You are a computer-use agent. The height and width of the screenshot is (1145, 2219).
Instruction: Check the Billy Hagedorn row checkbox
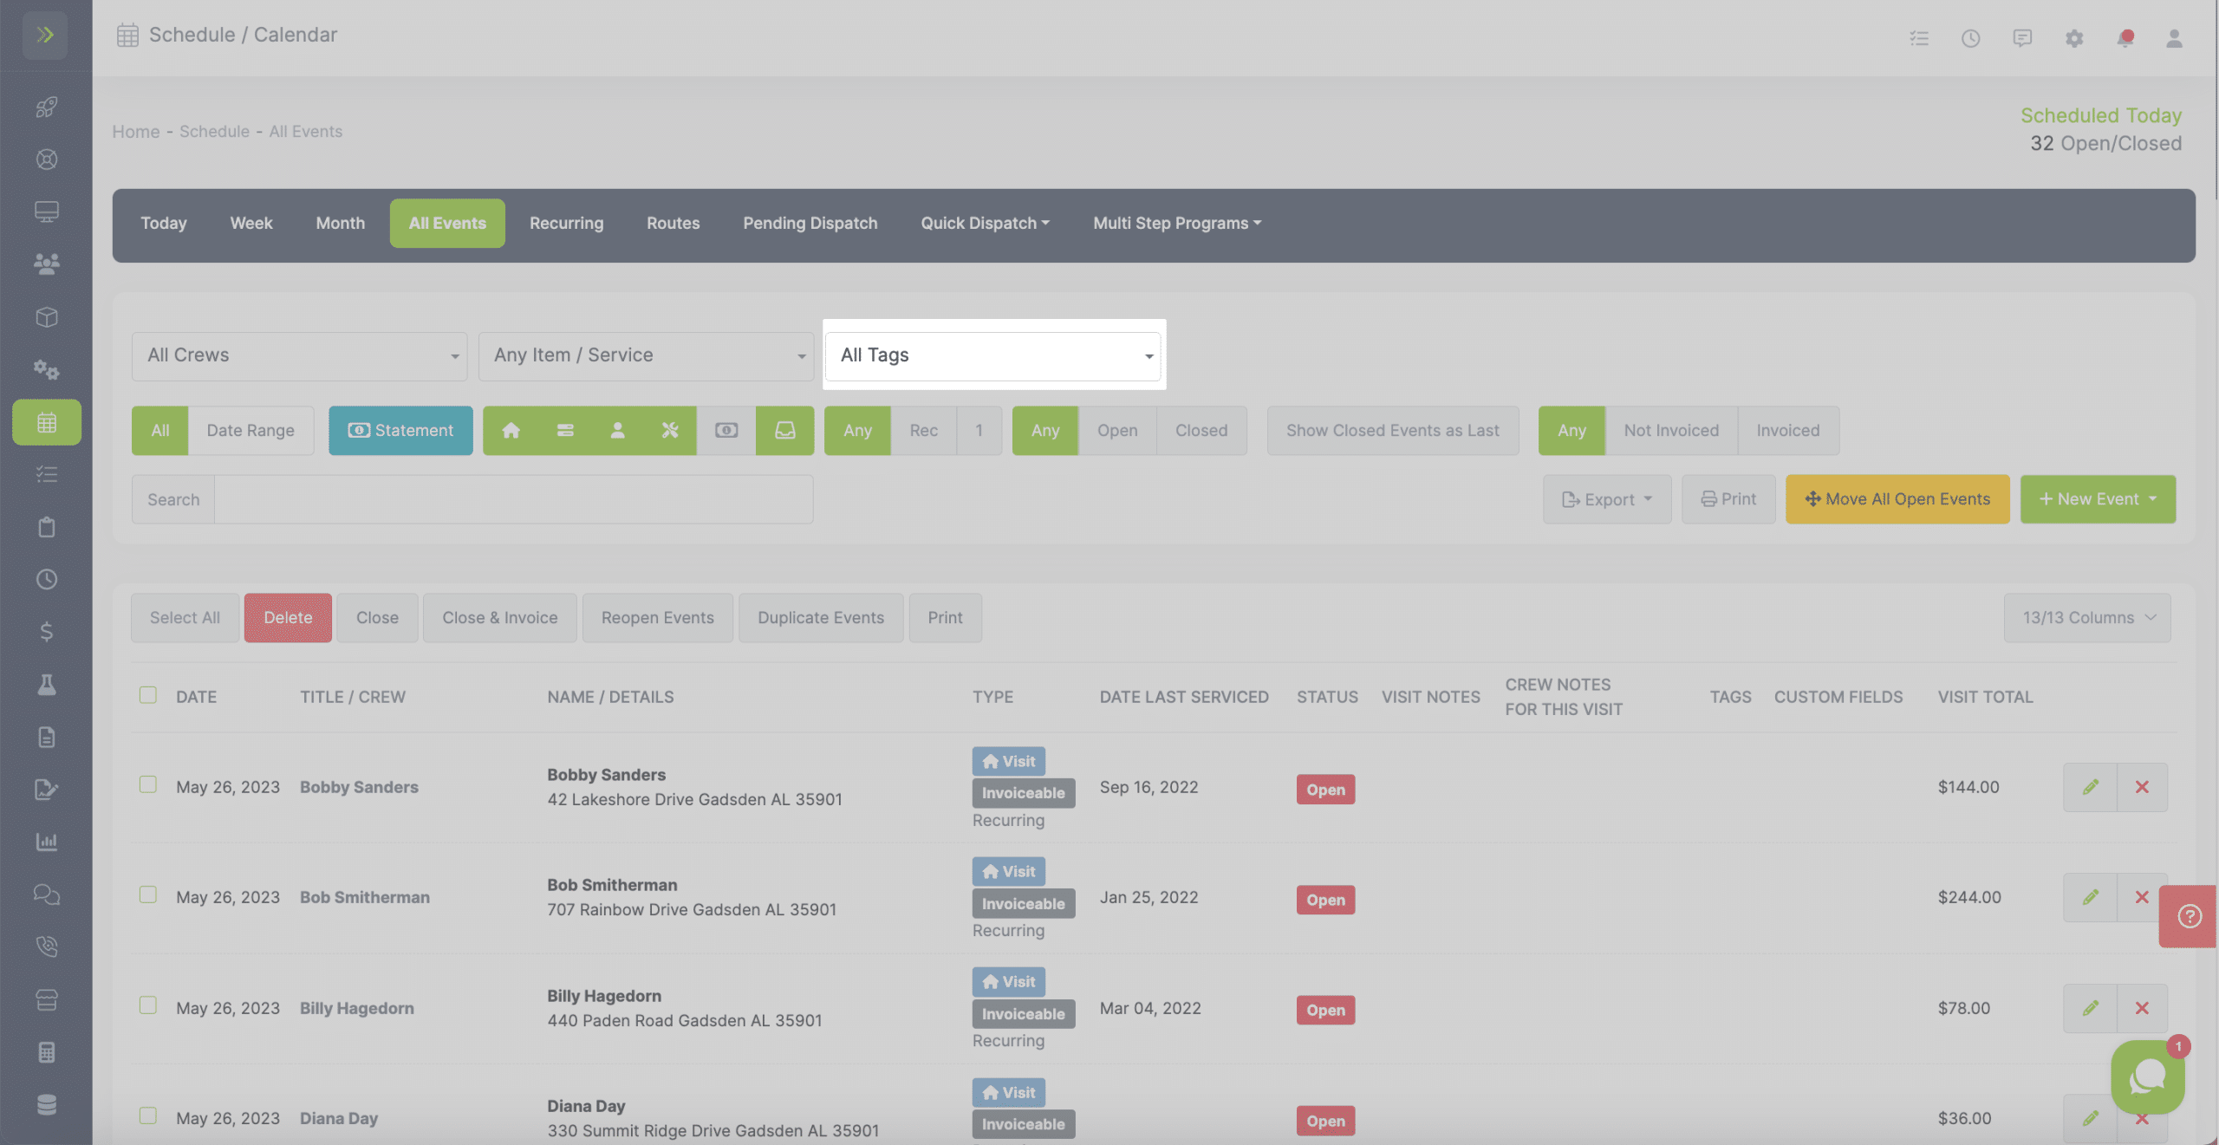coord(148,1005)
